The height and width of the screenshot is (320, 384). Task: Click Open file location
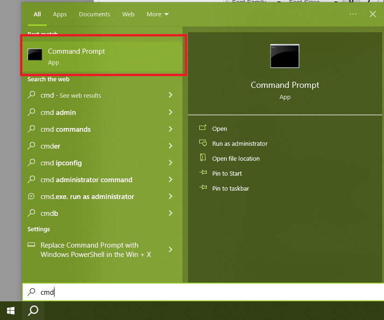click(x=236, y=159)
